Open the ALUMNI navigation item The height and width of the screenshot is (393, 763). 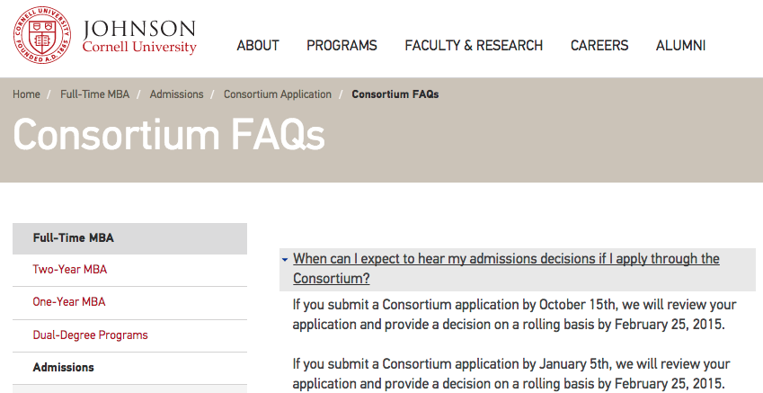[680, 45]
